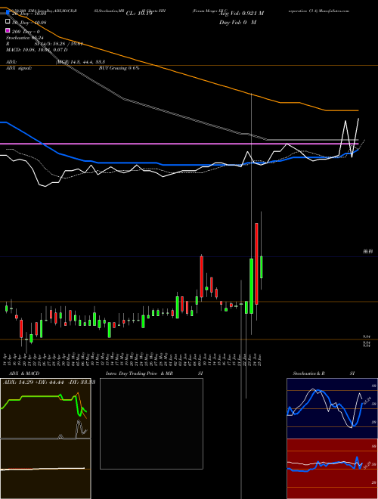Open the blue-background Stochastics chart panel
This screenshot has width=378, height=499.
point(332,408)
